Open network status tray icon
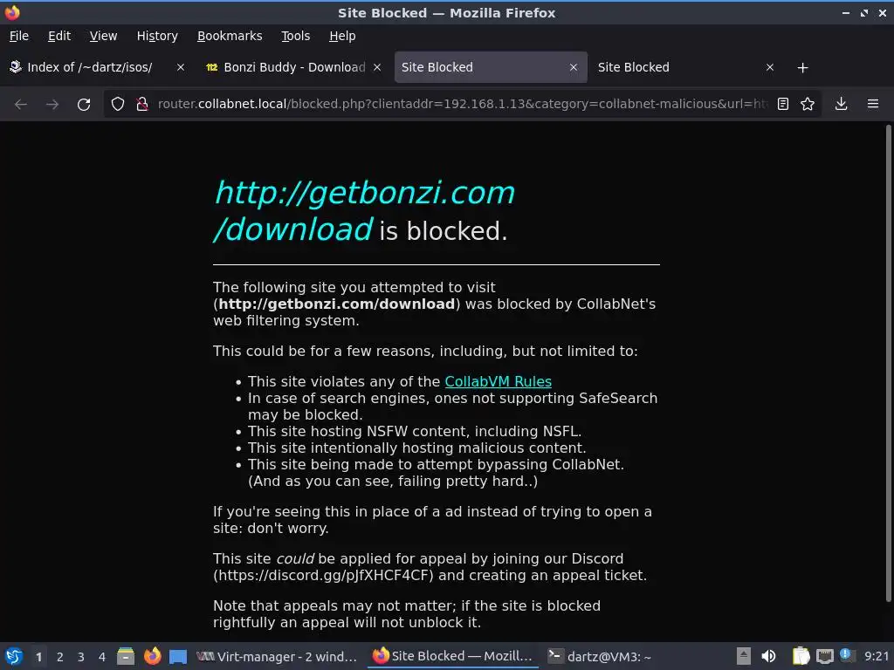 coord(824,656)
